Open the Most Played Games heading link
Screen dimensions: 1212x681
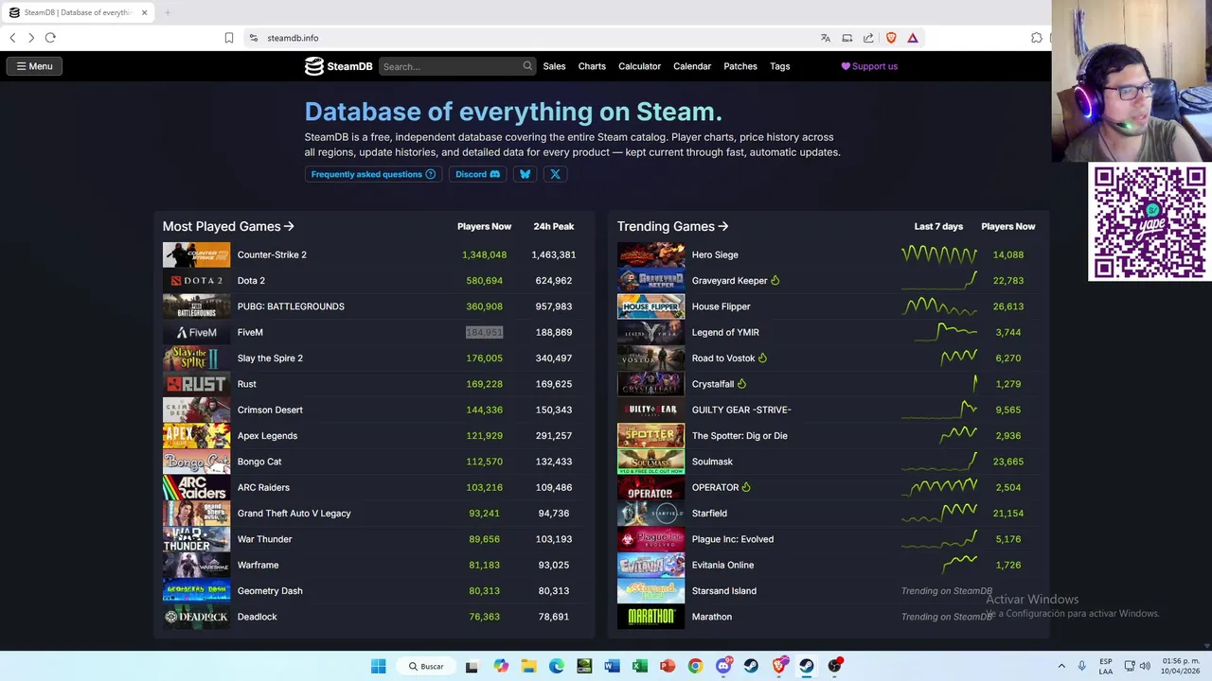coord(228,226)
